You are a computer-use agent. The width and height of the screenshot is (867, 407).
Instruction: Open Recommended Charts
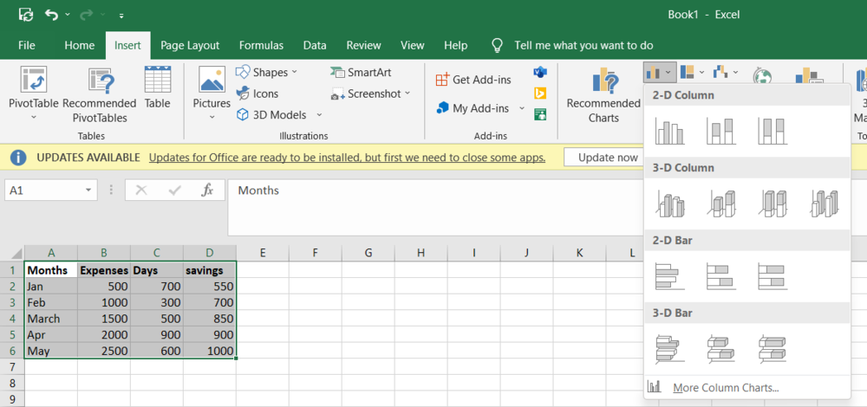coord(603,95)
